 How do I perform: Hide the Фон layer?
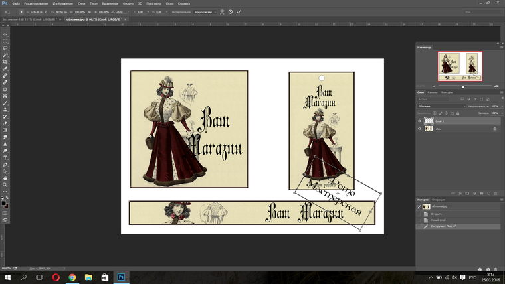coord(419,129)
